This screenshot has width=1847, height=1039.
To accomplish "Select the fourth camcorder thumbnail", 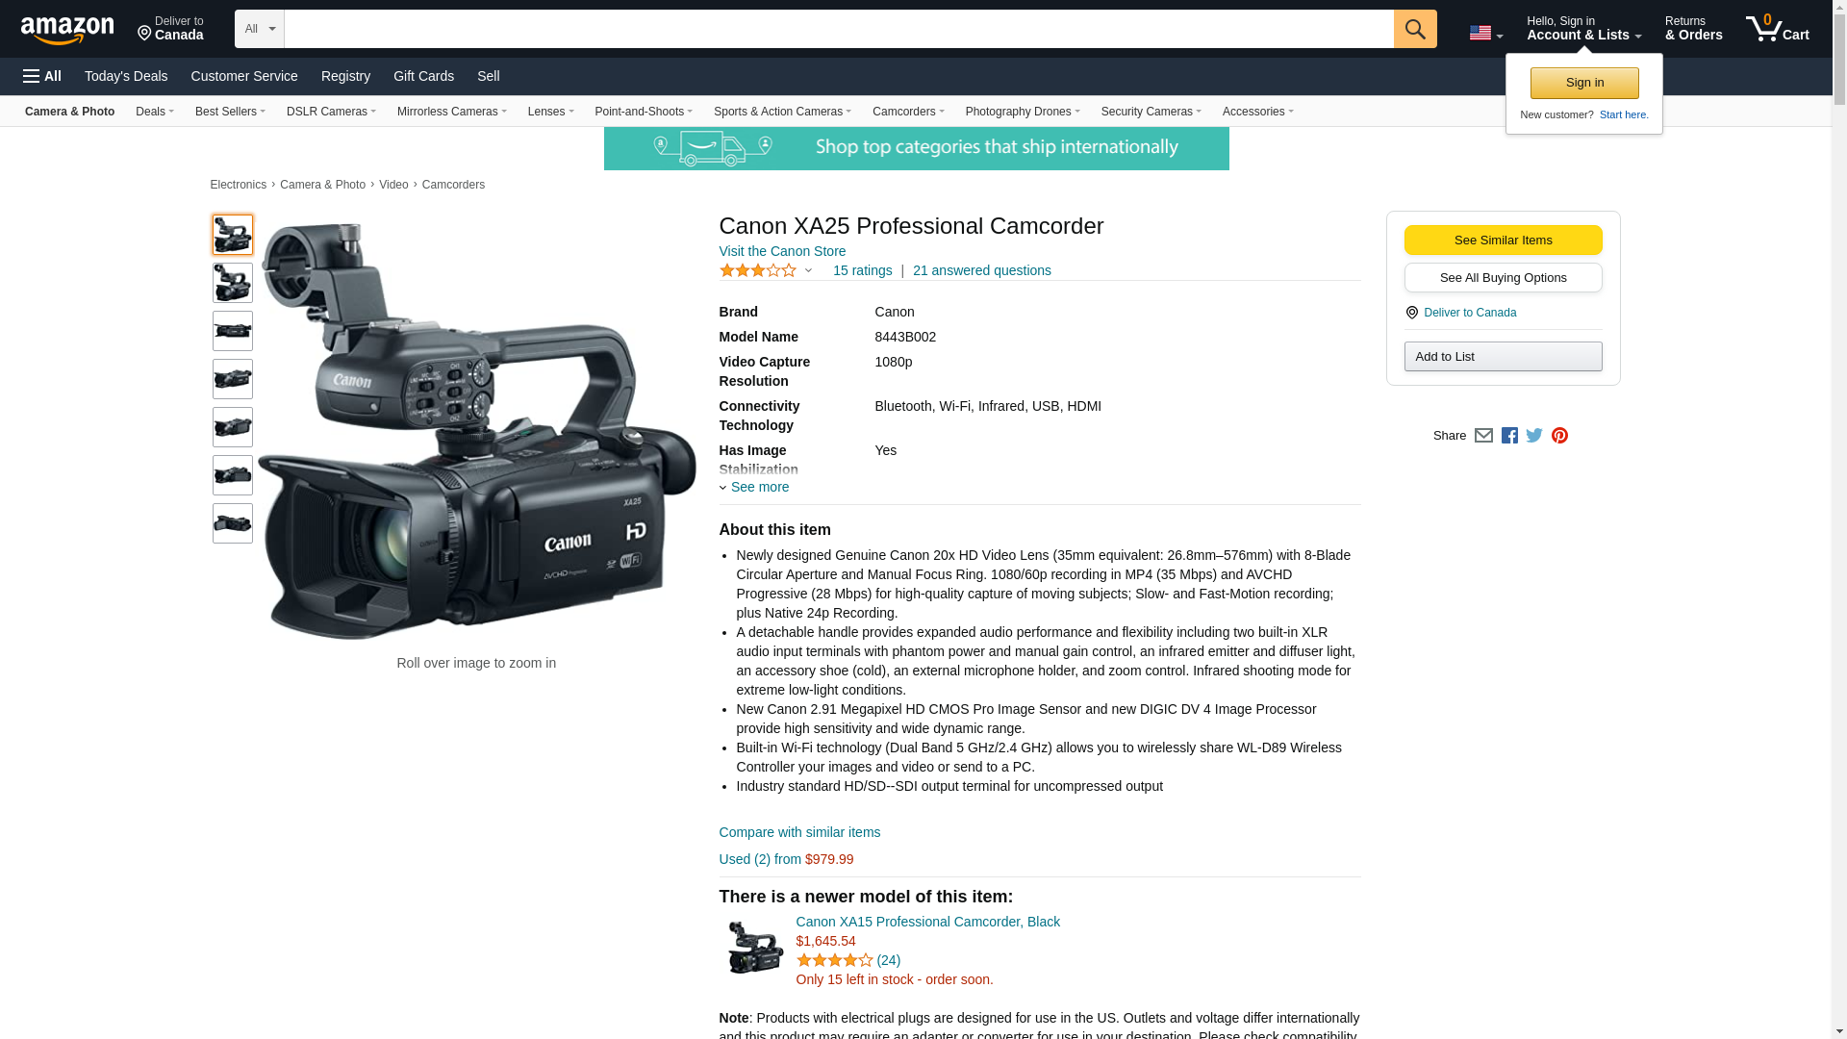I will tap(233, 379).
